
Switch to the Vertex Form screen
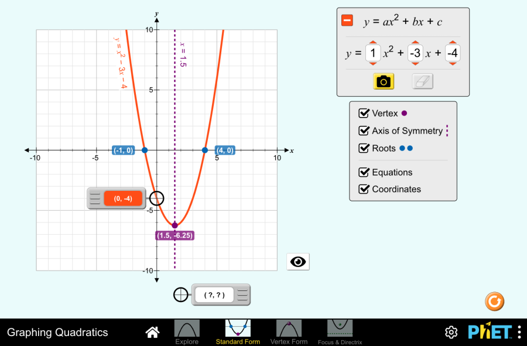[289, 332]
